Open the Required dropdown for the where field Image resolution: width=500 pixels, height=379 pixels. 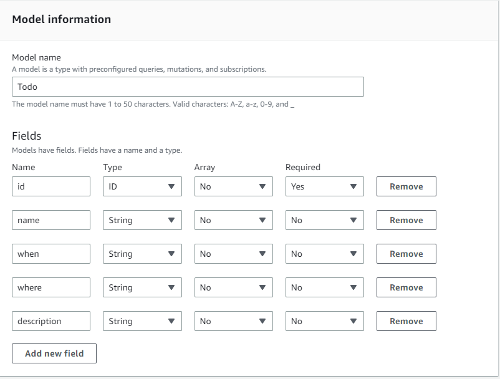click(324, 287)
